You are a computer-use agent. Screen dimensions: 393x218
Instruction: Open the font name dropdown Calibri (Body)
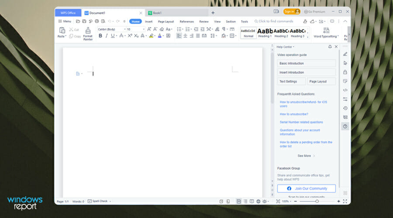(x=111, y=29)
